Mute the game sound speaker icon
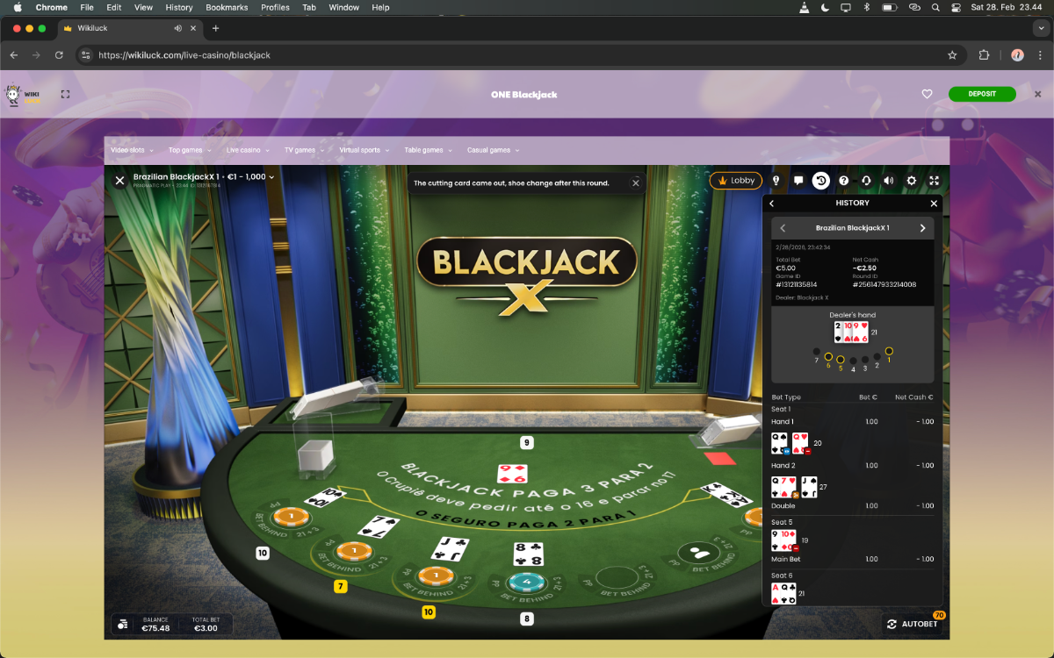 [889, 181]
